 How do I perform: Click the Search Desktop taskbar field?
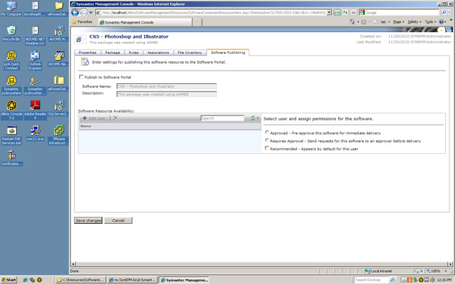[x=372, y=280]
